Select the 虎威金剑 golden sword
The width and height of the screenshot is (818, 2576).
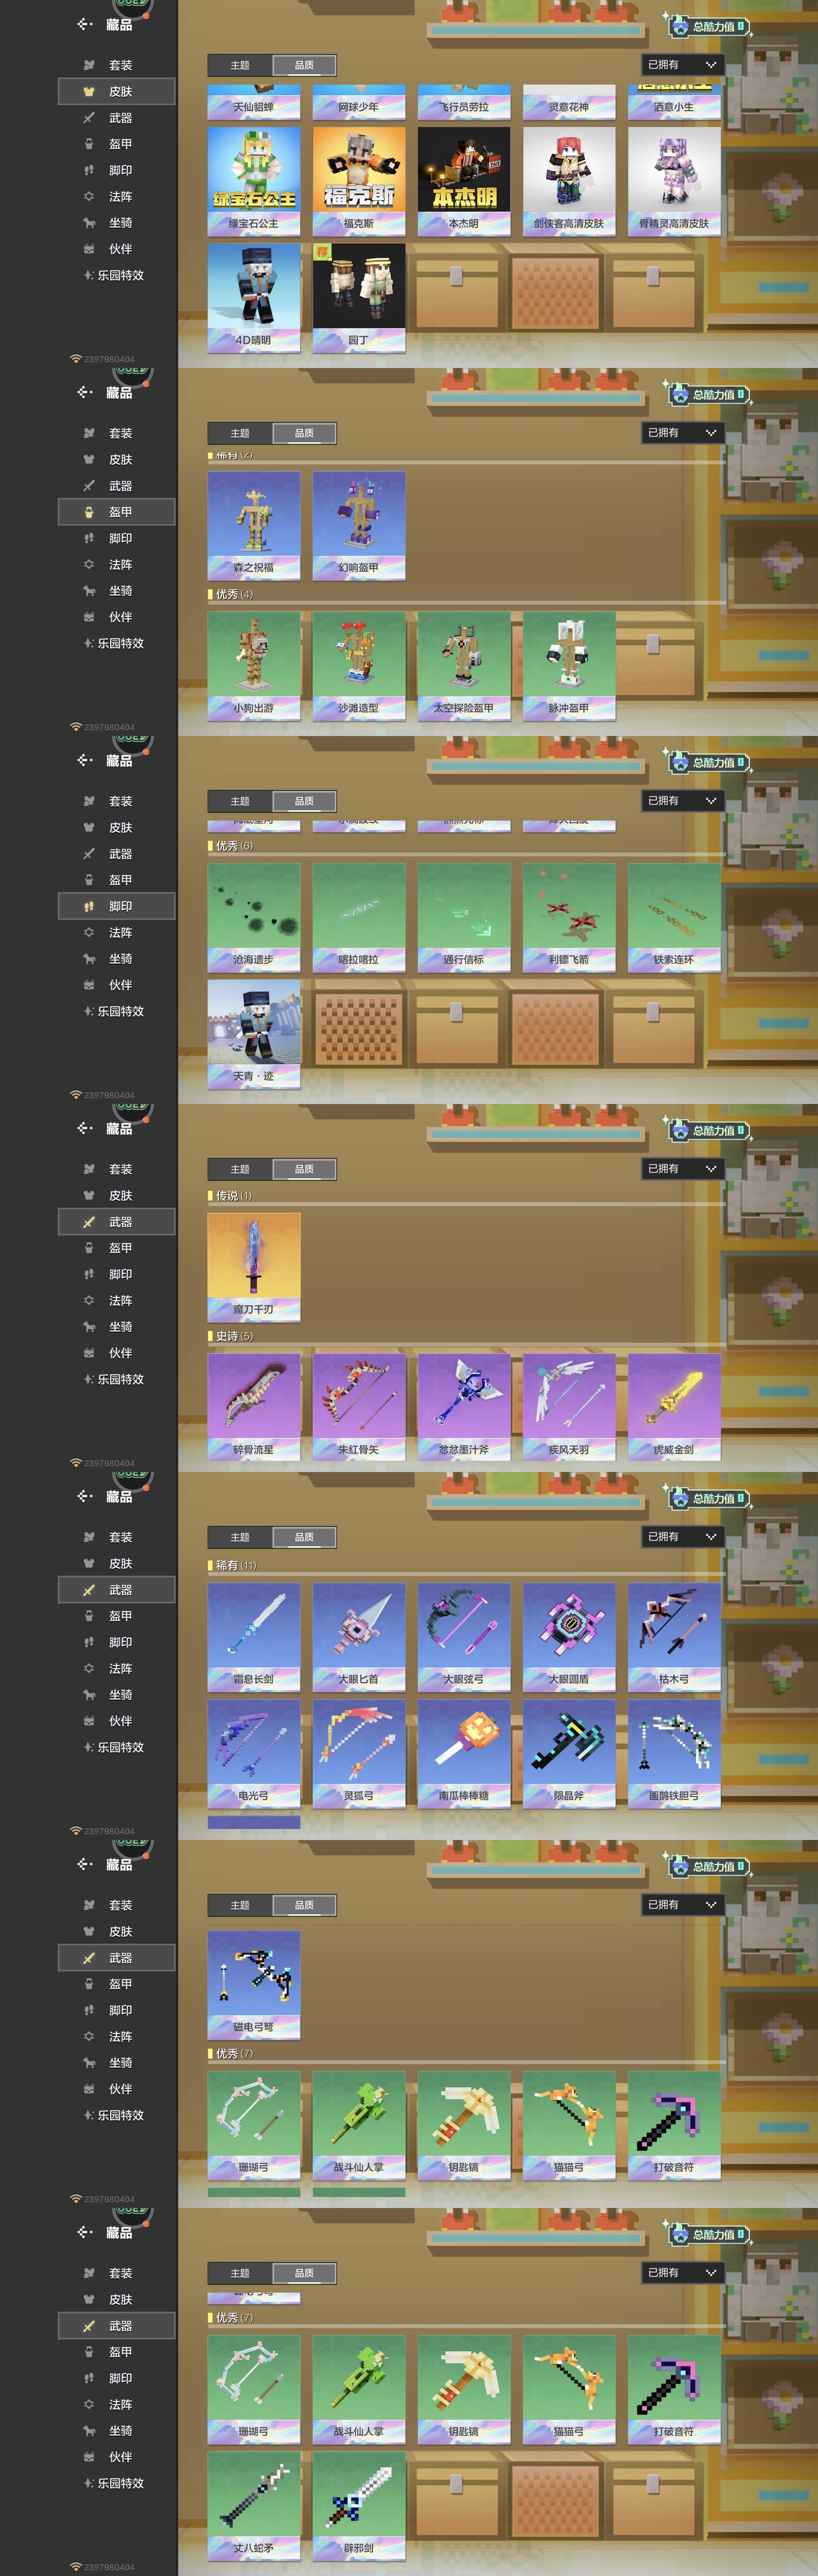(x=674, y=1406)
